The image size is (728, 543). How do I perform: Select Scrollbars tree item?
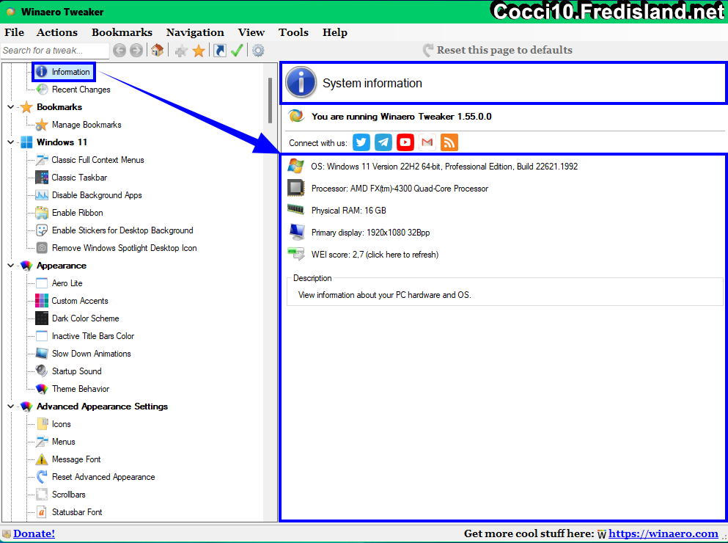click(x=69, y=495)
